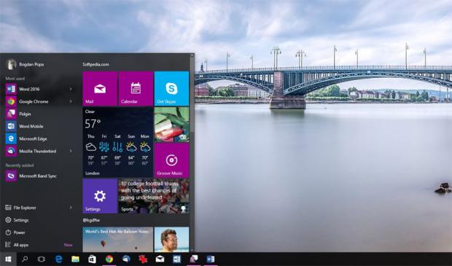This screenshot has height=266, width=452.
Task: Open the London weather forecast tile
Action: pyautogui.click(x=118, y=142)
